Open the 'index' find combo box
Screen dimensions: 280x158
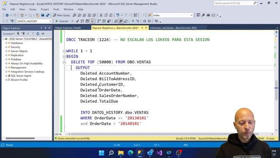[x=192, y=15]
